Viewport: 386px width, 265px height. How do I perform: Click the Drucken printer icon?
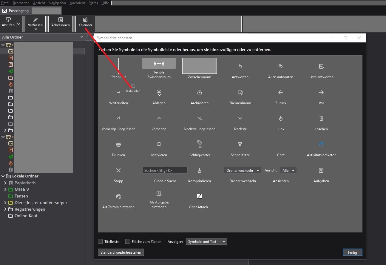[118, 145]
